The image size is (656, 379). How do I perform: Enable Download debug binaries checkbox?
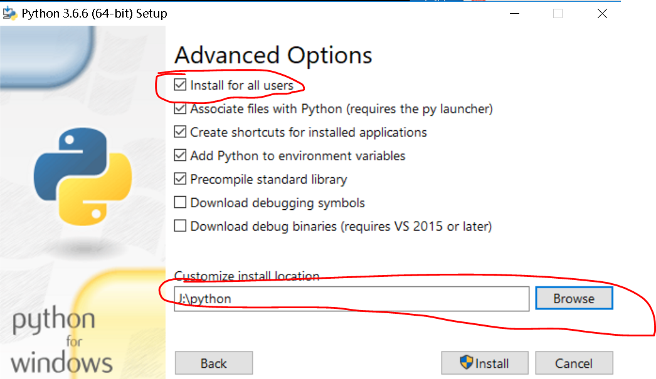180,226
